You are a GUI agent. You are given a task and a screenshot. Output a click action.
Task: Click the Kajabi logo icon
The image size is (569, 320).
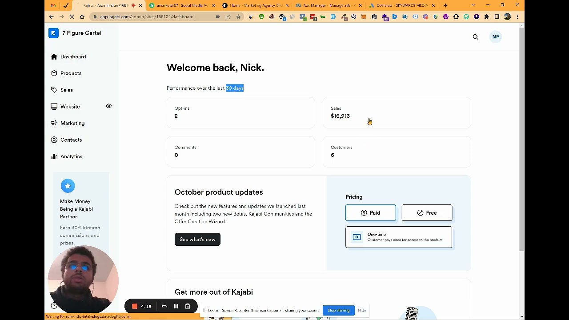point(53,33)
